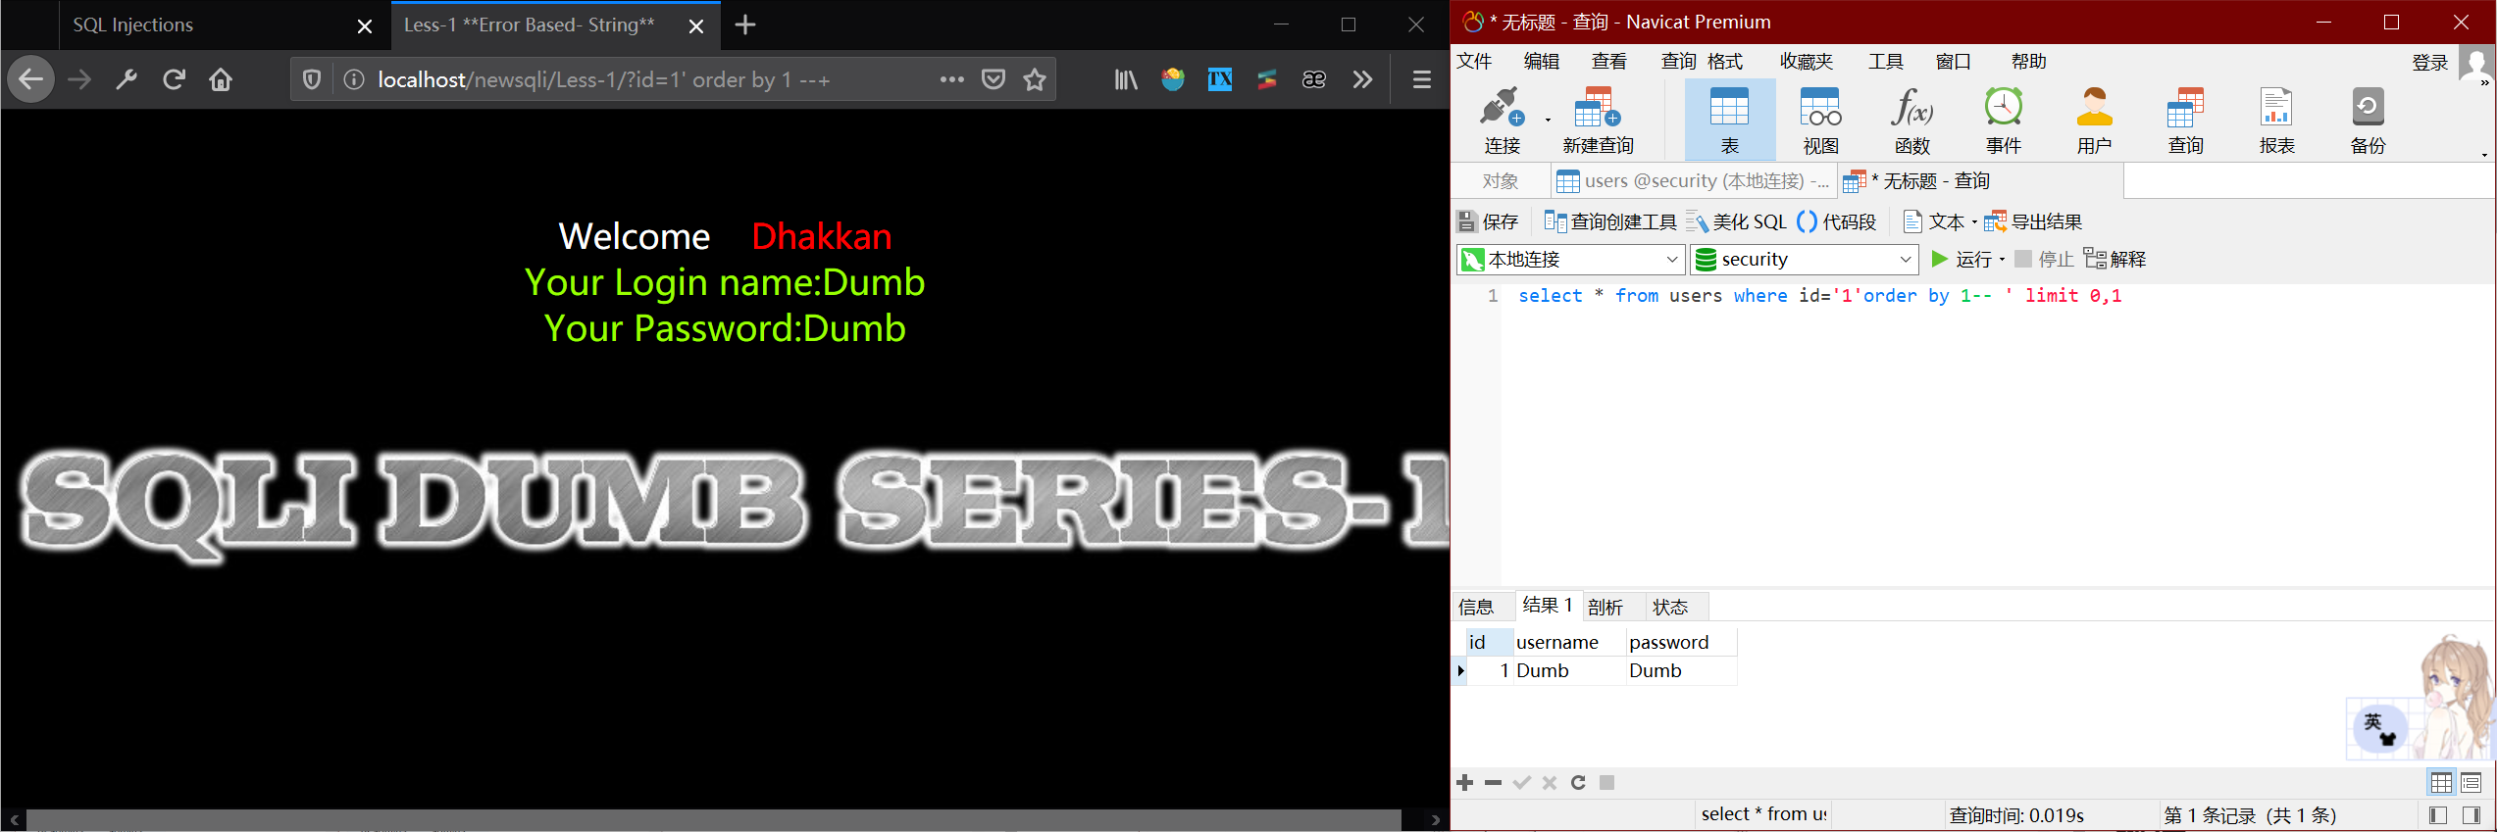The image size is (2497, 832).
Task: Go to the Firefox home page
Action: (221, 79)
